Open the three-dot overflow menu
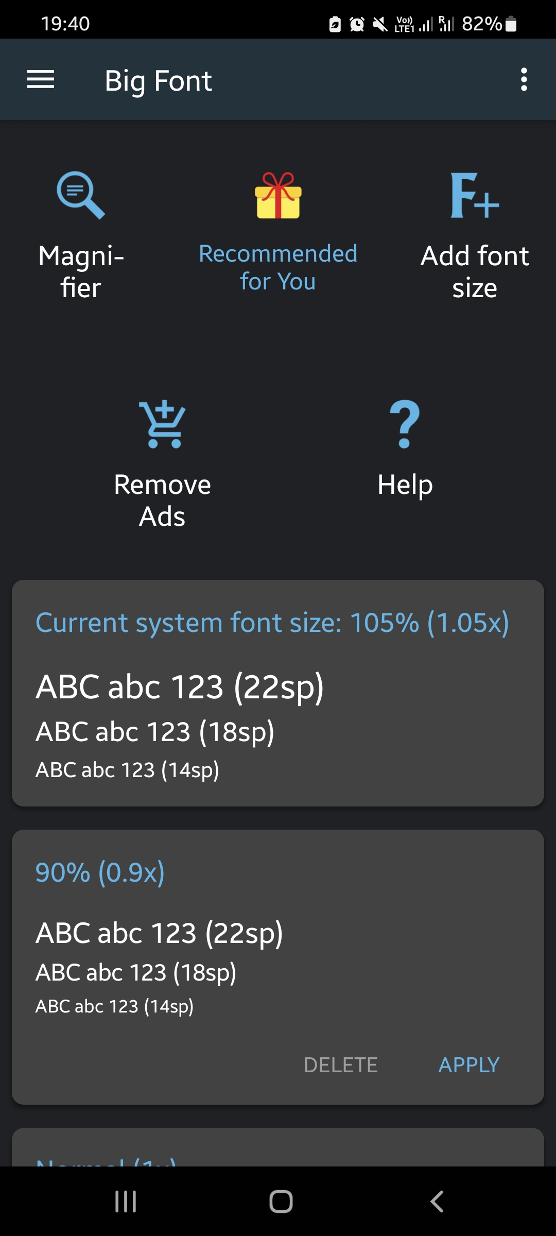Image resolution: width=556 pixels, height=1236 pixels. [x=524, y=80]
